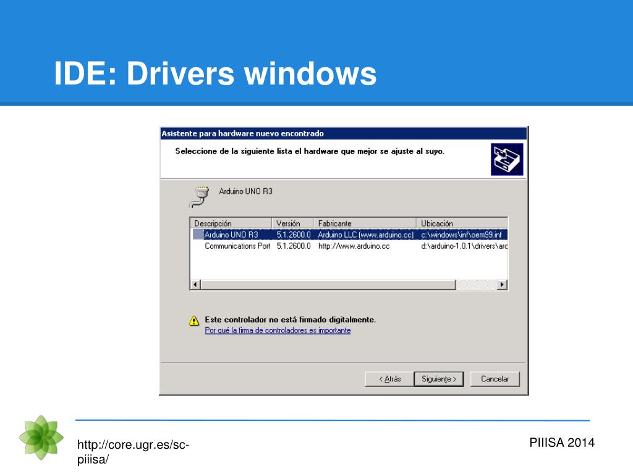Click the d:\arduino-1.0.1\drivers location cell
The width and height of the screenshot is (633, 474).
point(464,246)
